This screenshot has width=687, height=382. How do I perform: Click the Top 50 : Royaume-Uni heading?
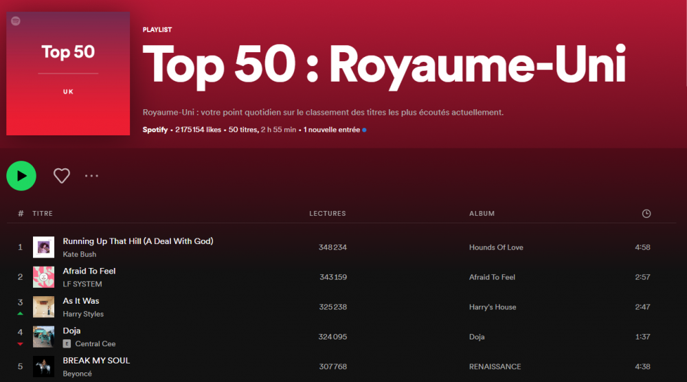[x=384, y=66]
